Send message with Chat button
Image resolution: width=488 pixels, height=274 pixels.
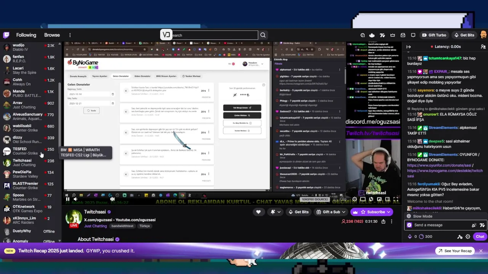point(480,236)
